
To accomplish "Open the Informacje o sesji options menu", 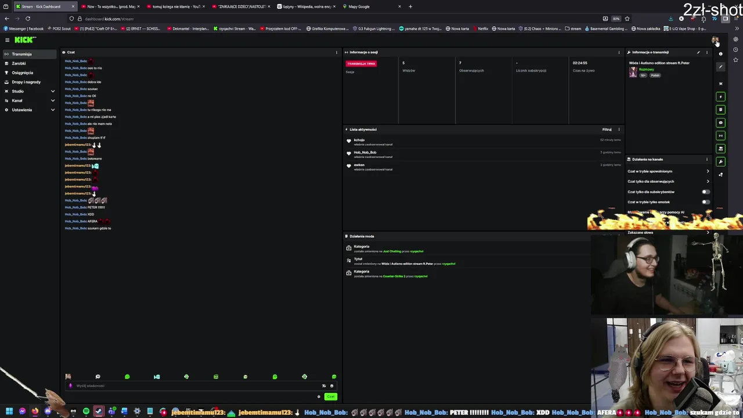I will 619,52.
